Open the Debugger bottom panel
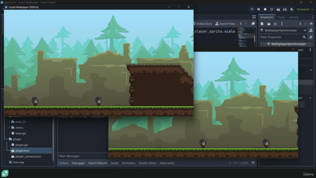Image resolution: width=316 pixels, height=178 pixels. pos(78,163)
